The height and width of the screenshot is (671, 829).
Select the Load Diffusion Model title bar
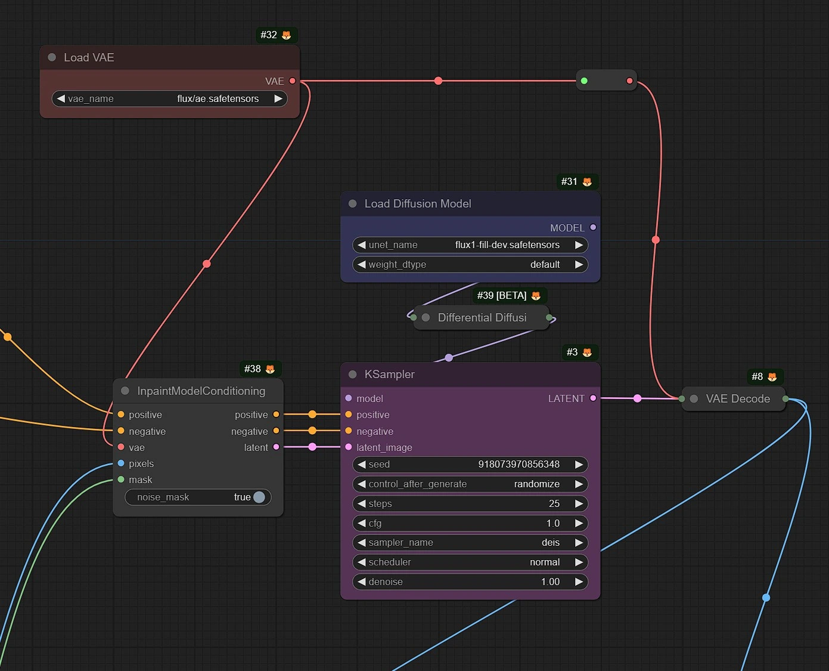point(470,203)
